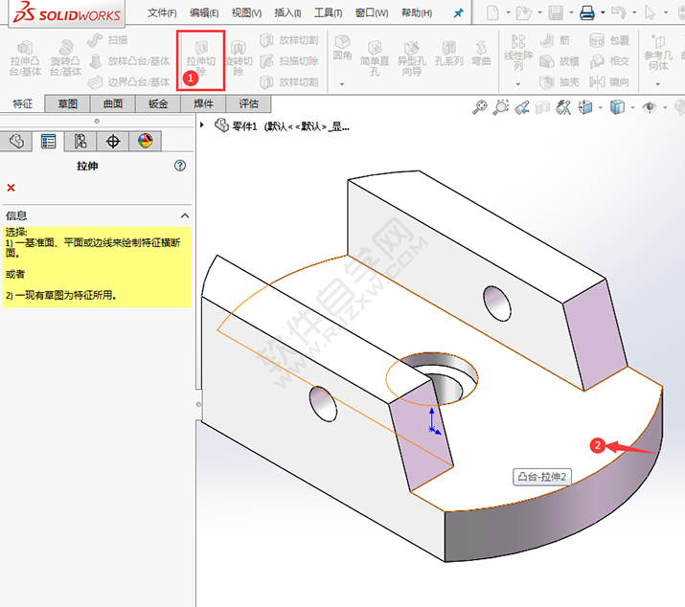This screenshot has width=685, height=607.
Task: Choose the Sweep (扫描) feature tool
Action: tap(108, 40)
